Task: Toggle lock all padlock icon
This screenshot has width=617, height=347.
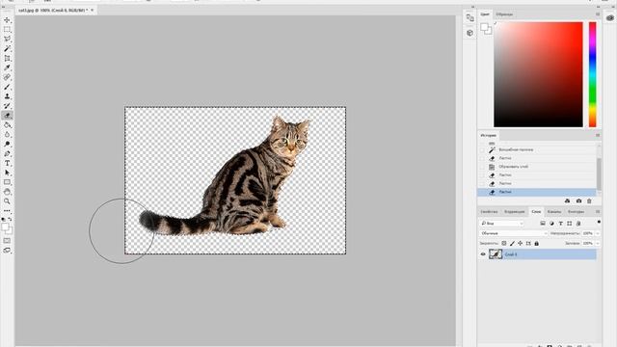Action: 536,244
